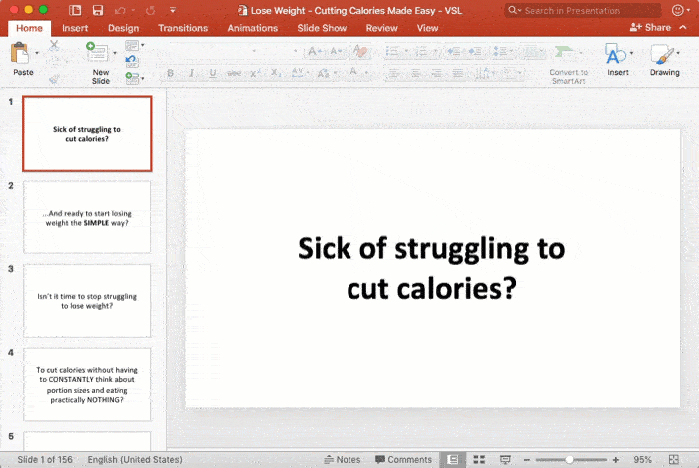Click the Increase Indent icon
This screenshot has height=468, width=699.
tap(475, 52)
